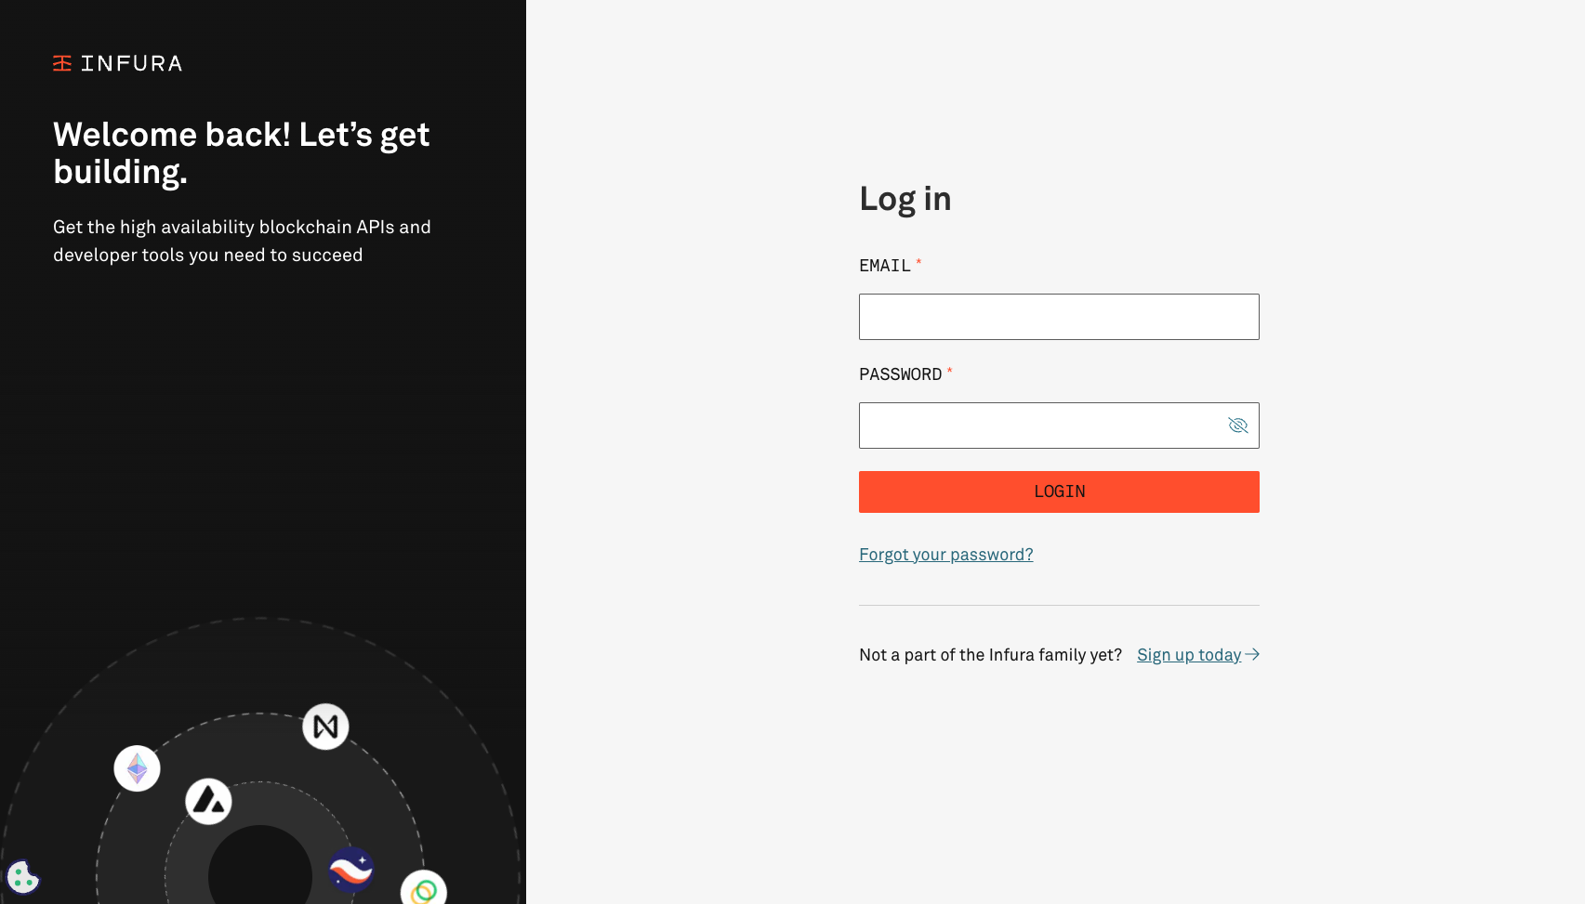Click the Avalanche triangle logo icon
Image resolution: width=1585 pixels, height=904 pixels.
click(x=208, y=801)
